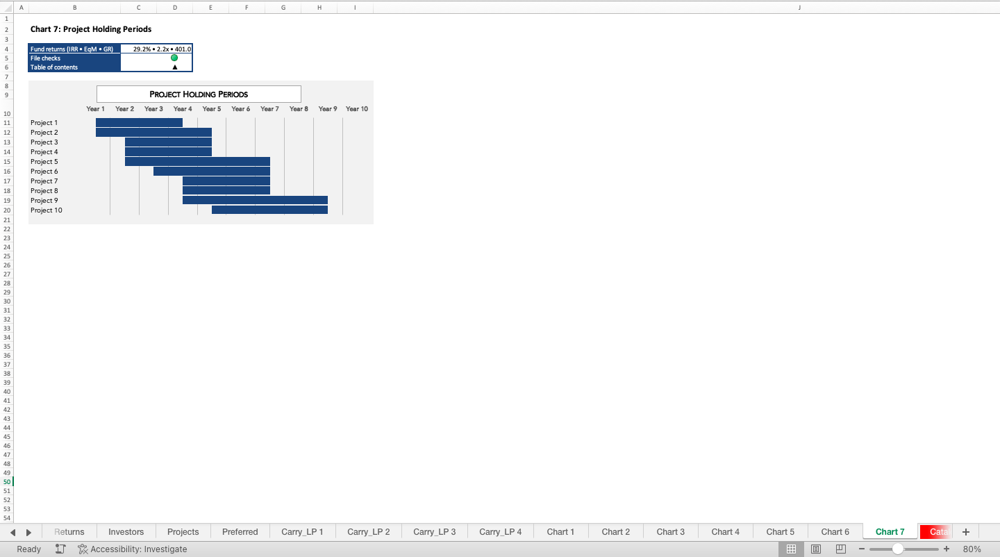Click the Project 5 blue bar
This screenshot has width=1000, height=557.
(197, 161)
